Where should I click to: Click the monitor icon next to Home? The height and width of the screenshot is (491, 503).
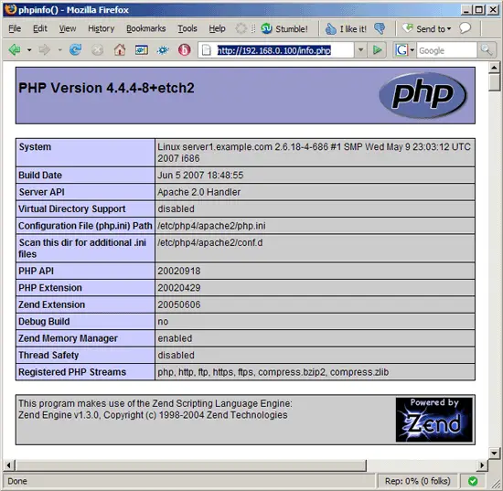click(x=142, y=50)
